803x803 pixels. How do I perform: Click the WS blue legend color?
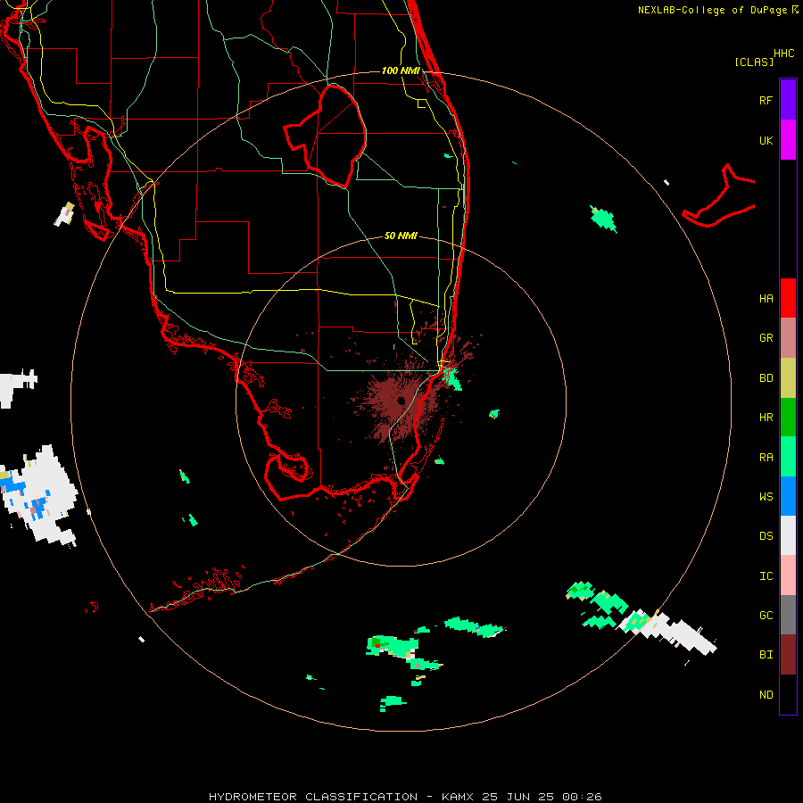click(x=788, y=496)
